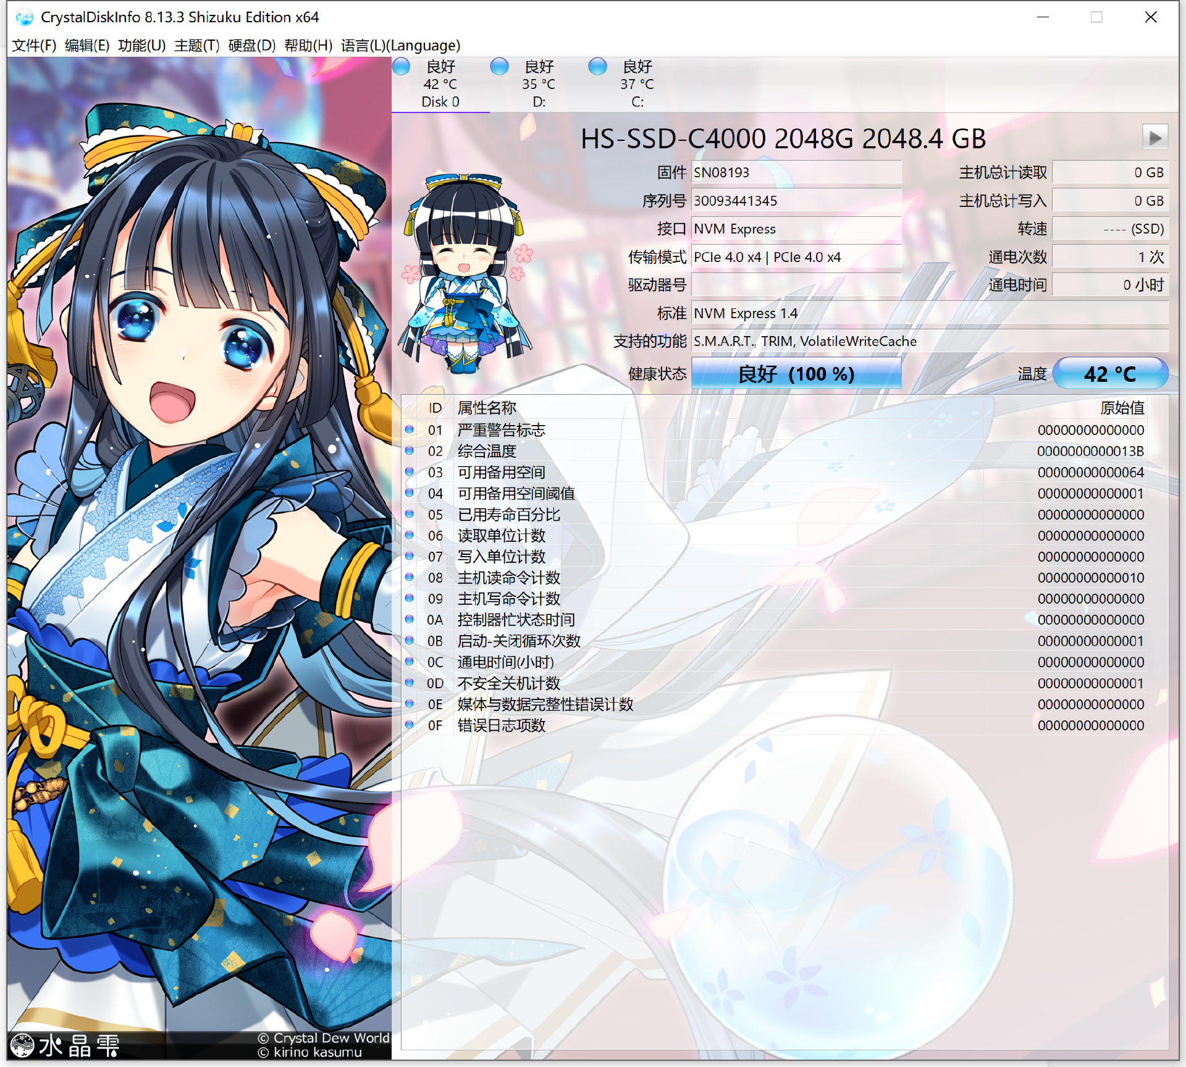
Task: Click the blue status orb for Disk 0
Action: click(x=402, y=66)
